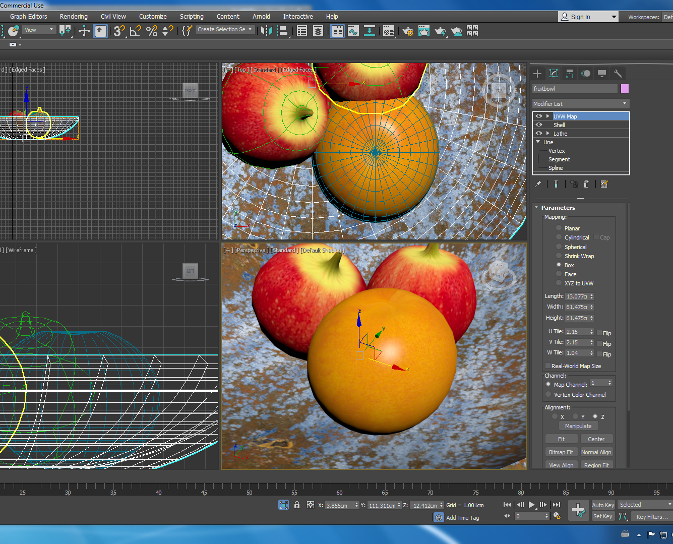Click the Remove Modifier trash icon
Image resolution: width=673 pixels, height=544 pixels.
click(x=586, y=185)
